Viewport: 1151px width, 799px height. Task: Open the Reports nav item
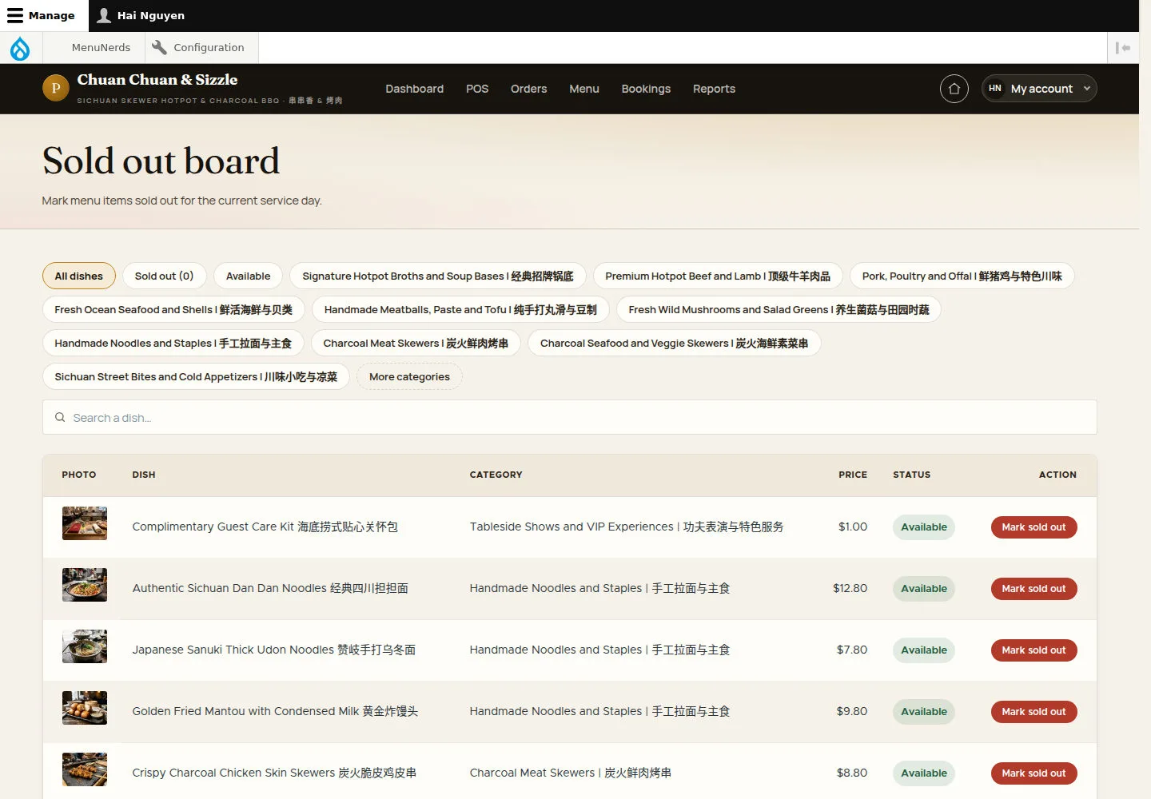click(714, 89)
